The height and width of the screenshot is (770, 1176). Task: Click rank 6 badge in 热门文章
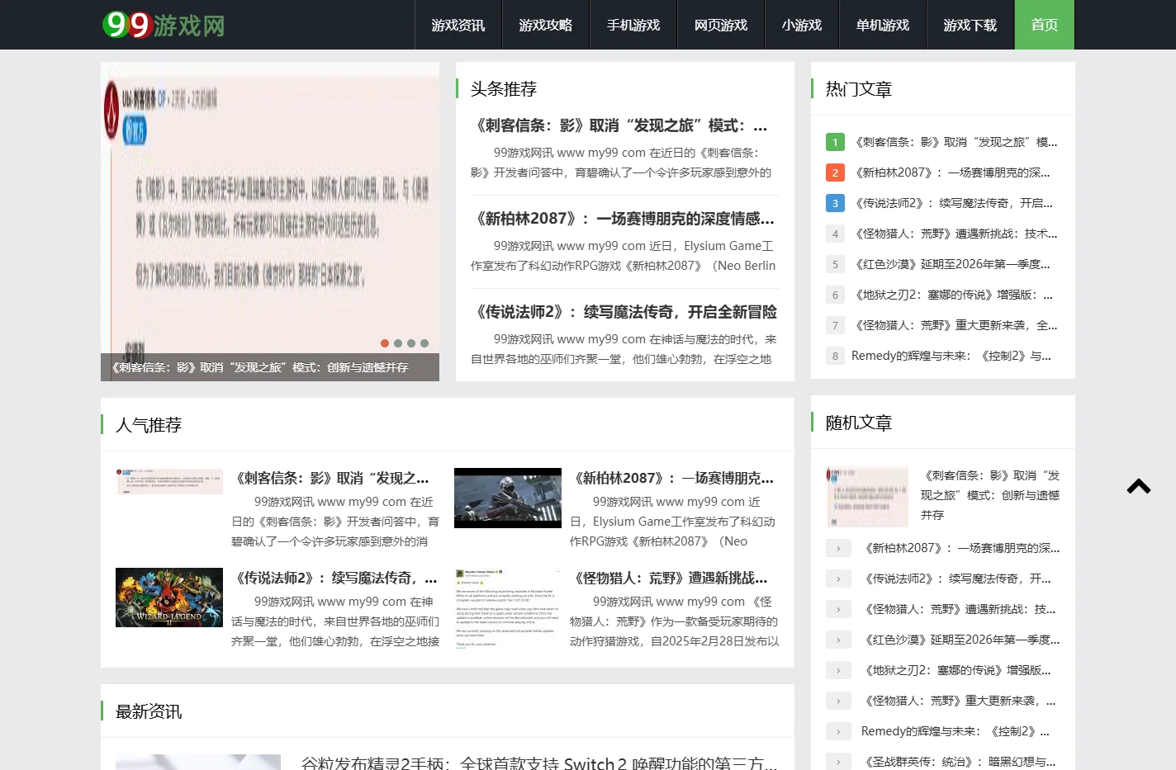coord(835,295)
